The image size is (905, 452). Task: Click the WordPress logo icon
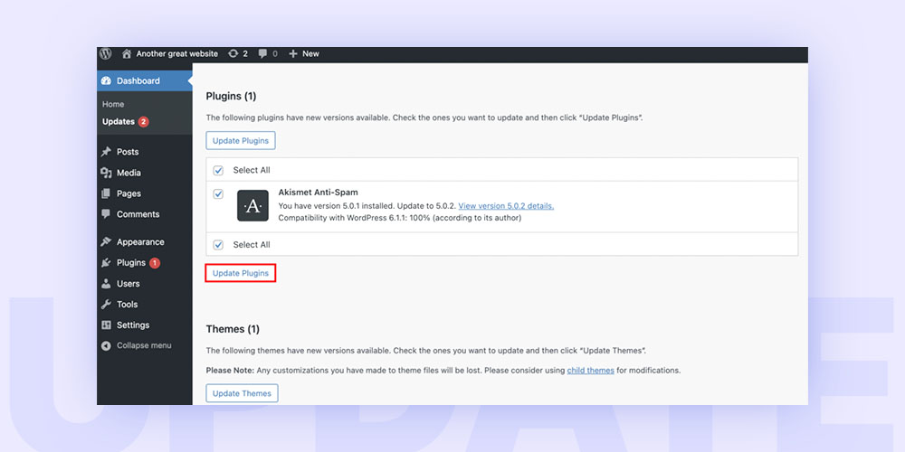click(105, 53)
